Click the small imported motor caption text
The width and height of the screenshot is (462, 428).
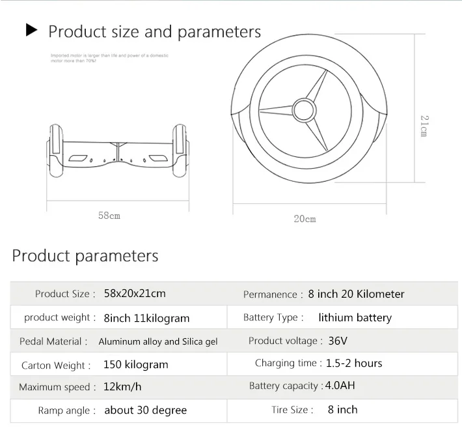tap(109, 58)
